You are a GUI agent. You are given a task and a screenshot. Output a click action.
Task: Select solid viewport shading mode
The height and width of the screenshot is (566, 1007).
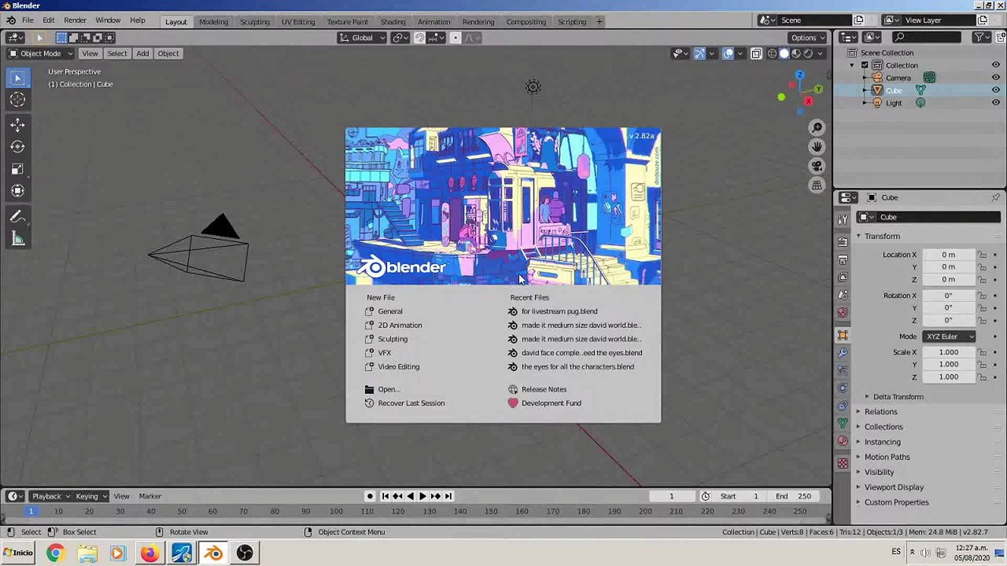tap(784, 53)
